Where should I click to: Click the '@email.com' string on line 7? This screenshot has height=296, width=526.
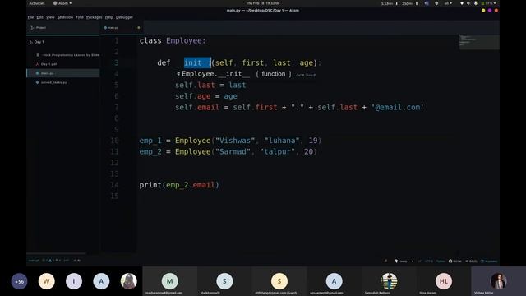pos(397,107)
